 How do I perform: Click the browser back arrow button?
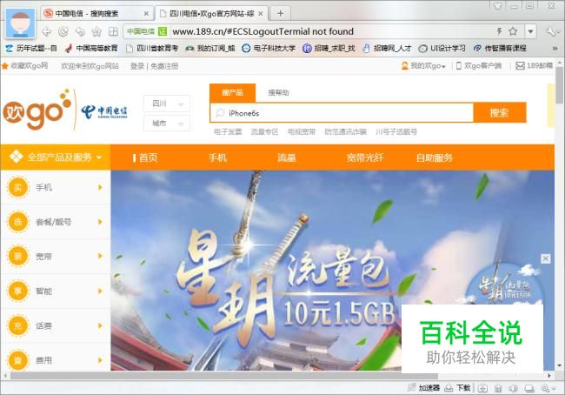46,31
